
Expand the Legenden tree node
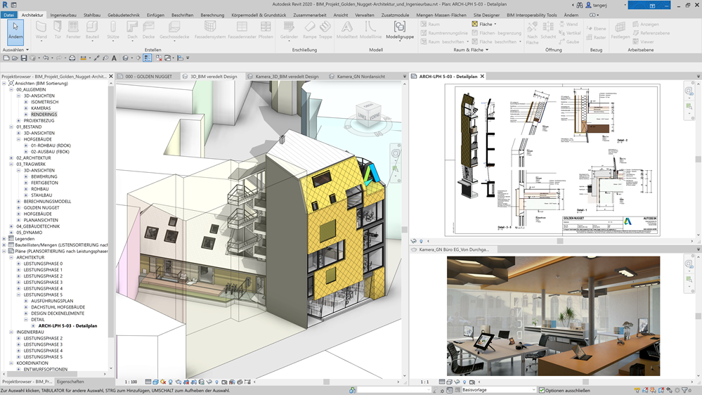tap(4, 239)
